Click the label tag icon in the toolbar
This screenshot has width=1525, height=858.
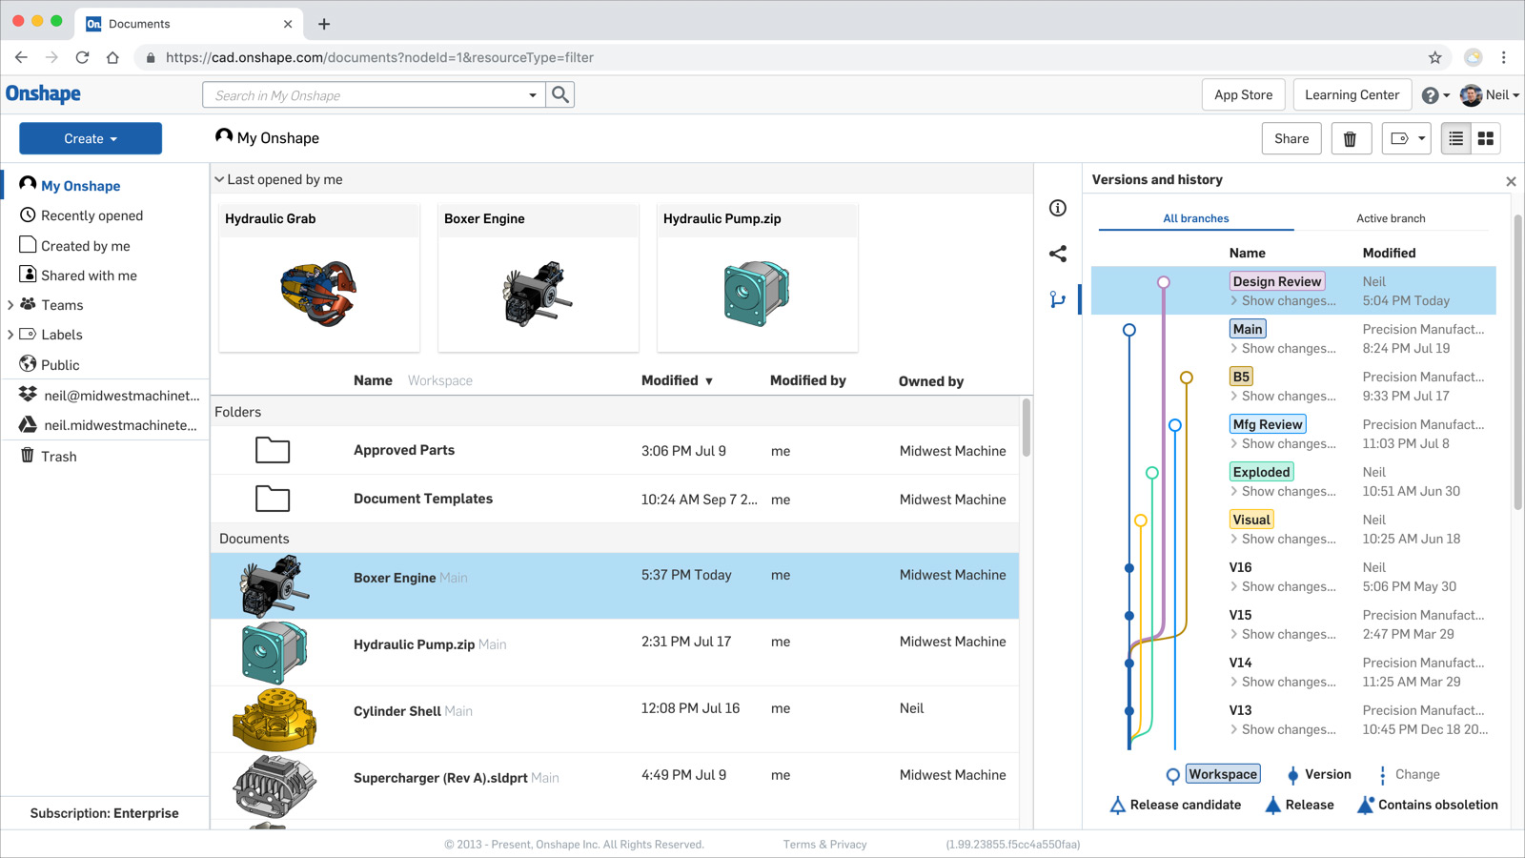click(x=1400, y=138)
